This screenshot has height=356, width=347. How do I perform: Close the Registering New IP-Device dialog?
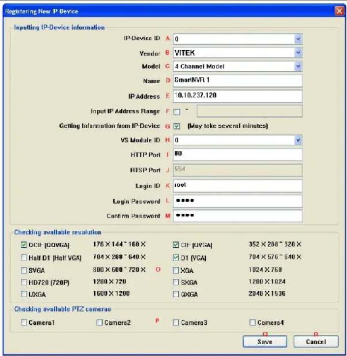pyautogui.click(x=339, y=11)
